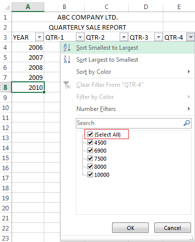
Task: Click the YEAR header cell text
Action: (x=21, y=38)
